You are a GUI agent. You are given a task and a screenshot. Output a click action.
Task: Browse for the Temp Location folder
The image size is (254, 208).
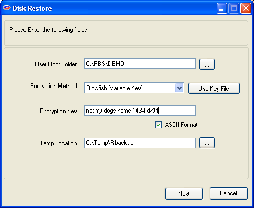click(207, 143)
